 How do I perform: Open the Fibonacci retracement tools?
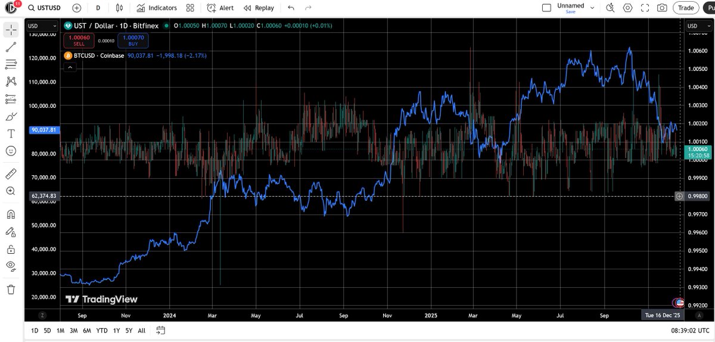(11, 64)
